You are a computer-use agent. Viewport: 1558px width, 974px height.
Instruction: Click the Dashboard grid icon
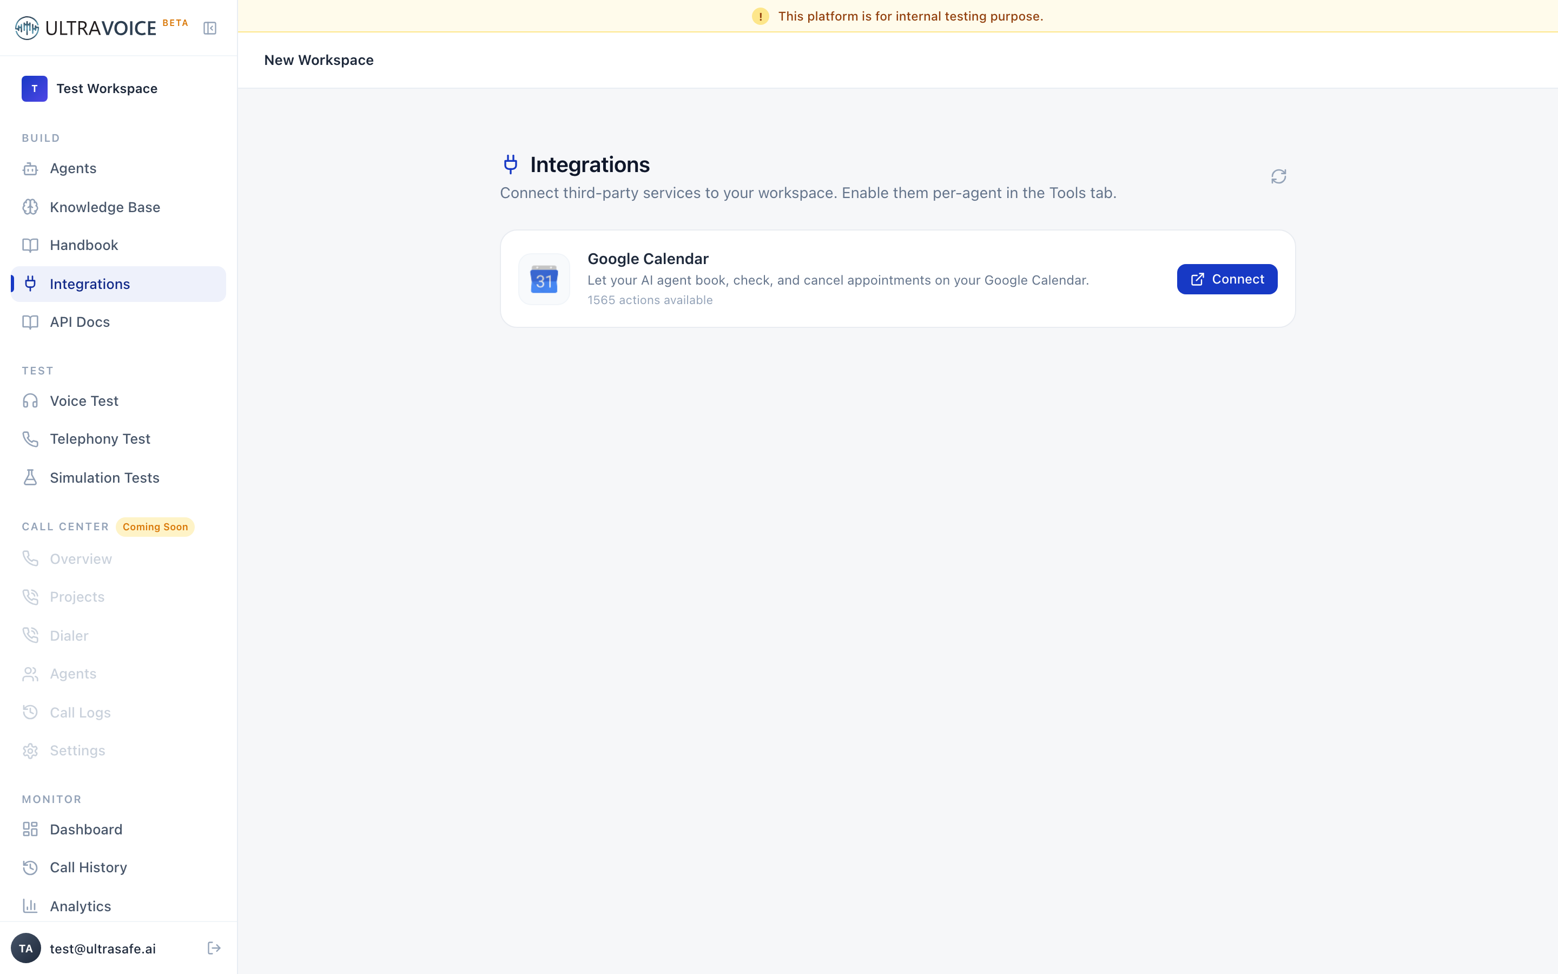click(30, 829)
